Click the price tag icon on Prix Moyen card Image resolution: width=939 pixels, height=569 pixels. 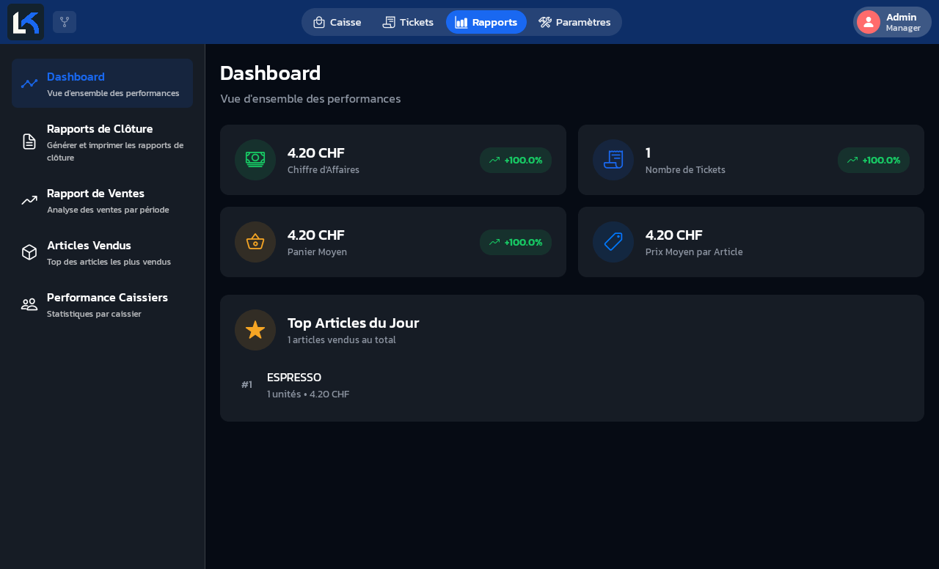point(613,242)
